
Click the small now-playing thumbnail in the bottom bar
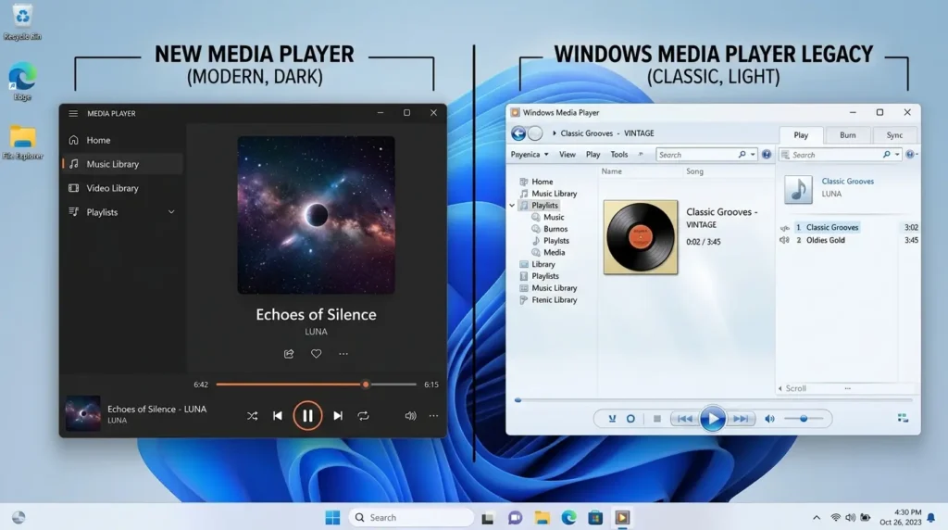(x=82, y=413)
